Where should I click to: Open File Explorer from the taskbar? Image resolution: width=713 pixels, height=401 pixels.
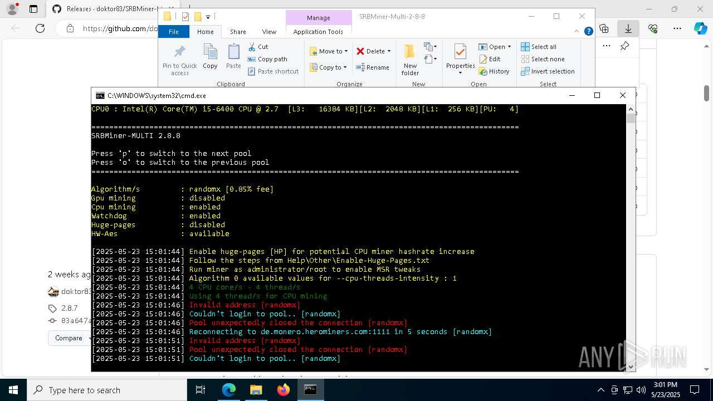click(256, 390)
